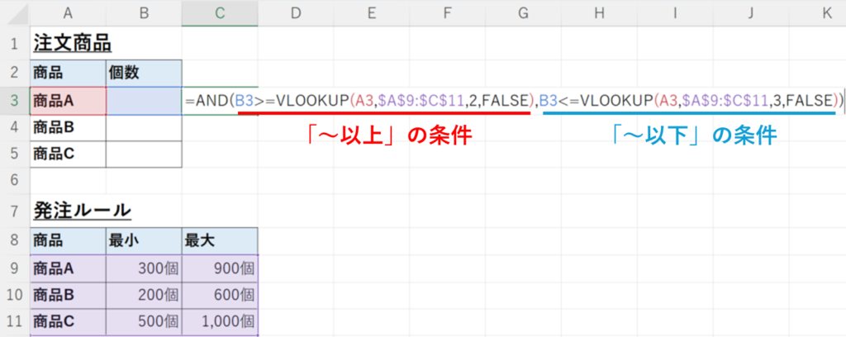Click the 個数 header cell
The image size is (846, 337).
(x=144, y=73)
